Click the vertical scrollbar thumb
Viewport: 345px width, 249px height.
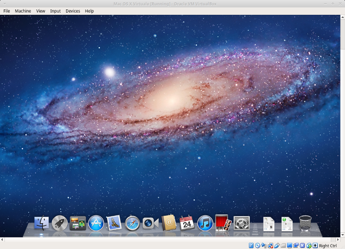pos(343,34)
